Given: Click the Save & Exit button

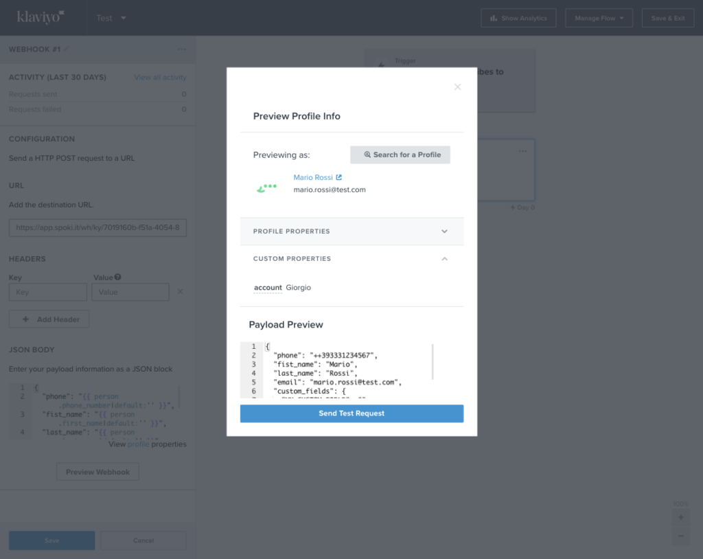Looking at the screenshot, I should tap(667, 18).
